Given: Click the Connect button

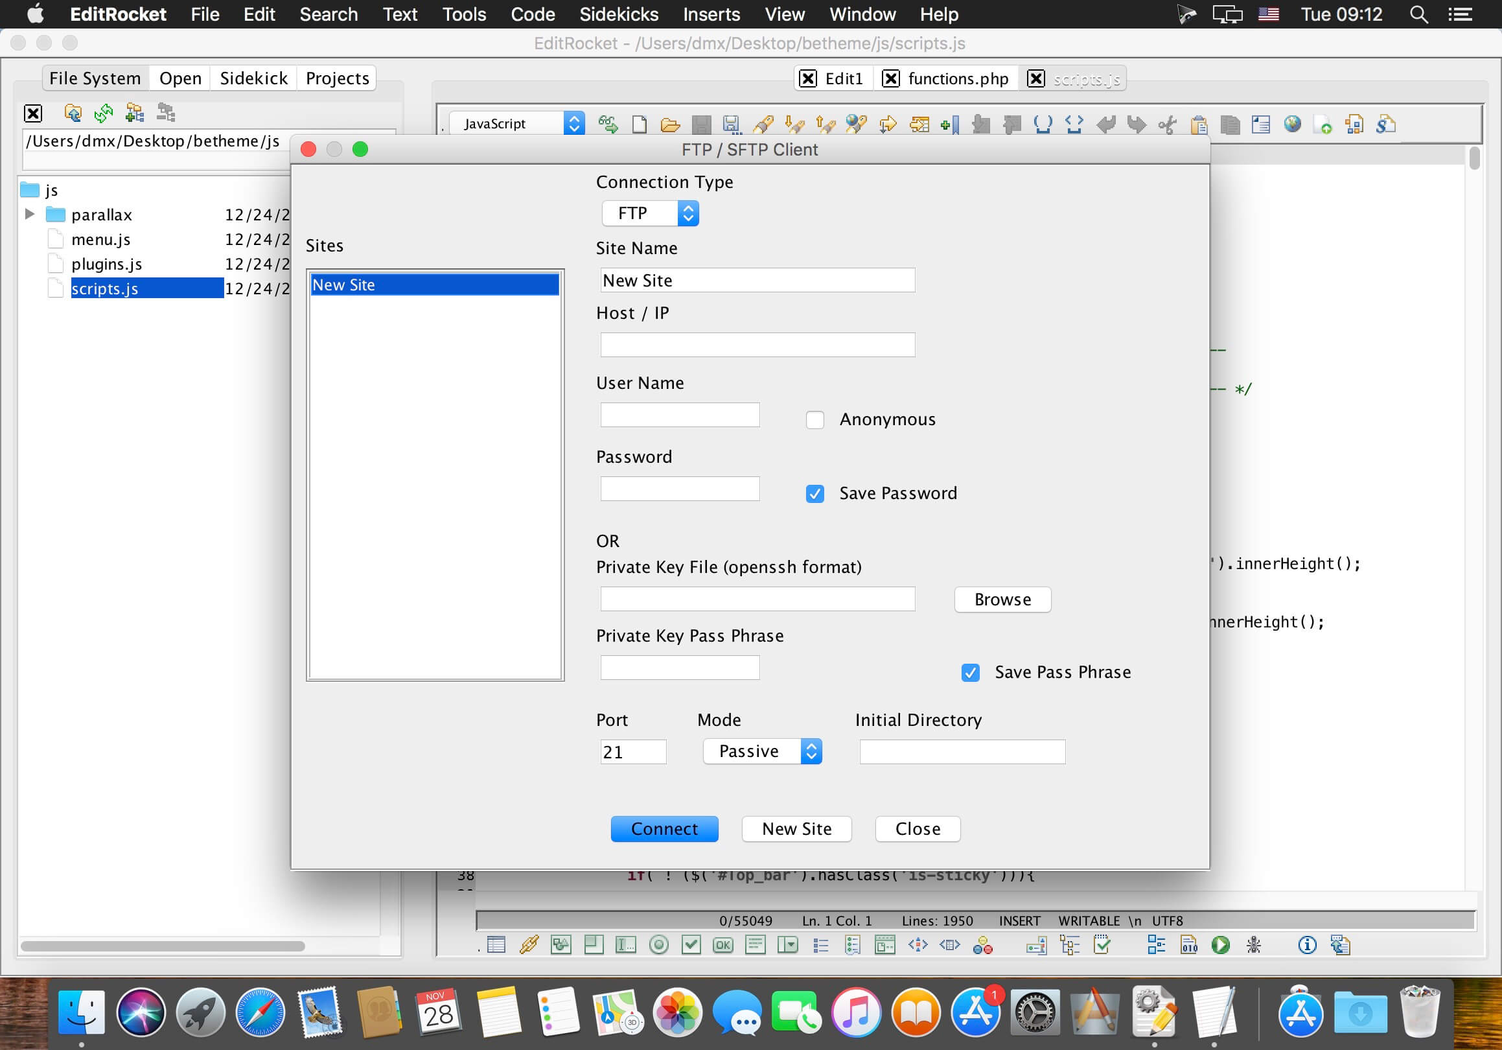Looking at the screenshot, I should (664, 829).
